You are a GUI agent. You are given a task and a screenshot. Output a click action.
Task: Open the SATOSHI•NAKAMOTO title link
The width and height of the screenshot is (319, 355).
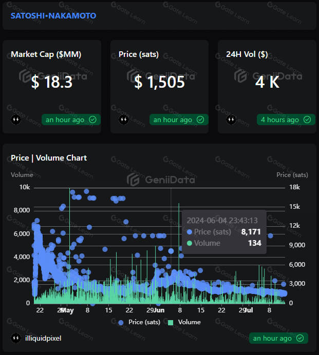53,15
